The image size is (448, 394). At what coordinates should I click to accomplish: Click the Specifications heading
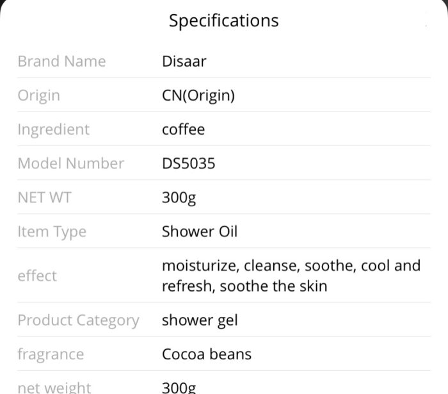(x=224, y=21)
